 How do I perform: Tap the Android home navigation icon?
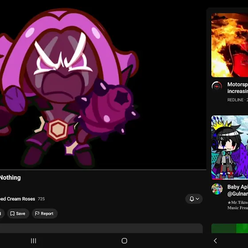coord(124,241)
